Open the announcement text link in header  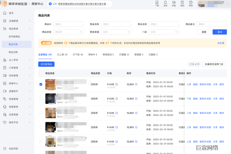pyautogui.click(x=83, y=4)
